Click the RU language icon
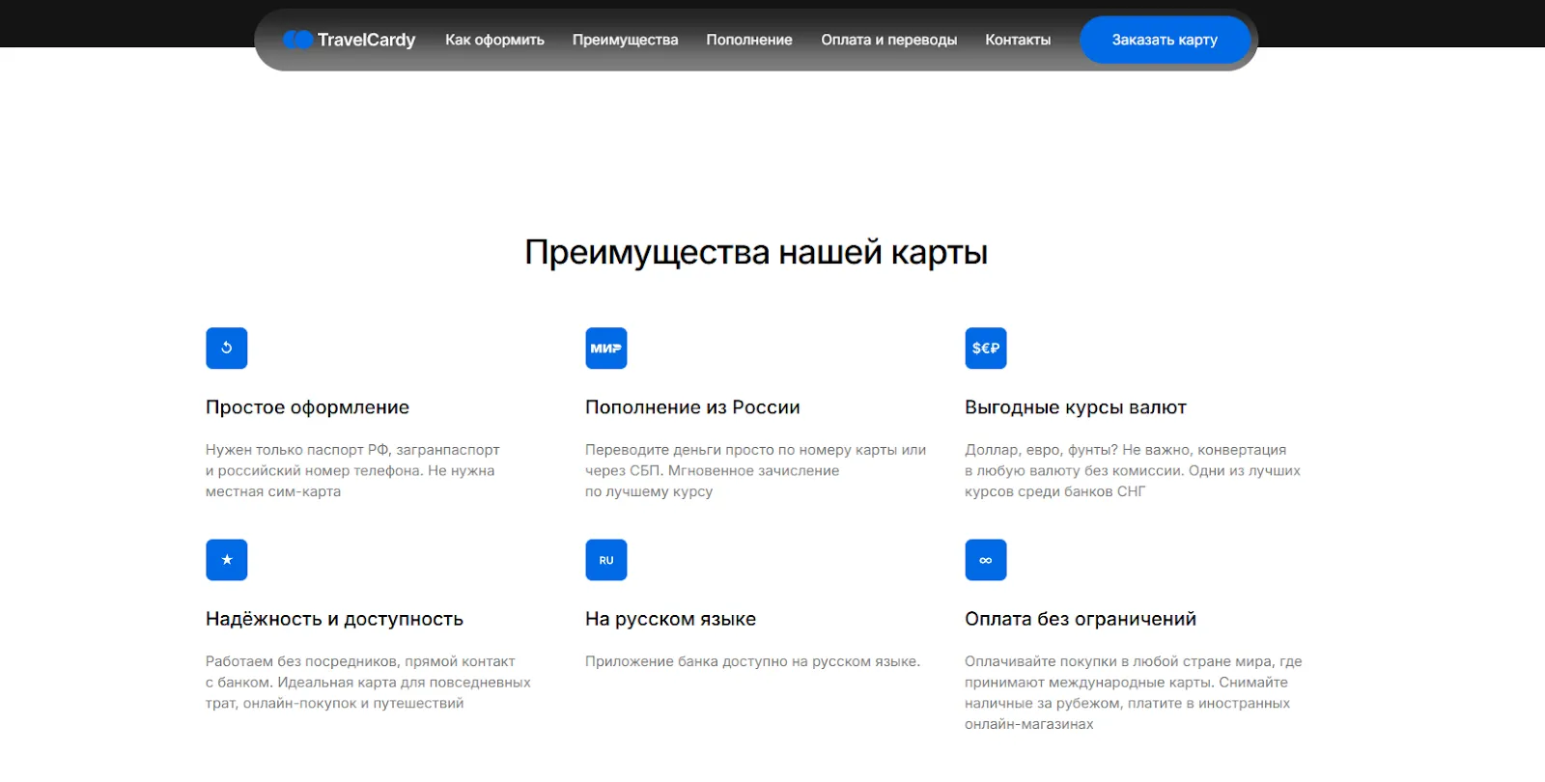 [606, 560]
